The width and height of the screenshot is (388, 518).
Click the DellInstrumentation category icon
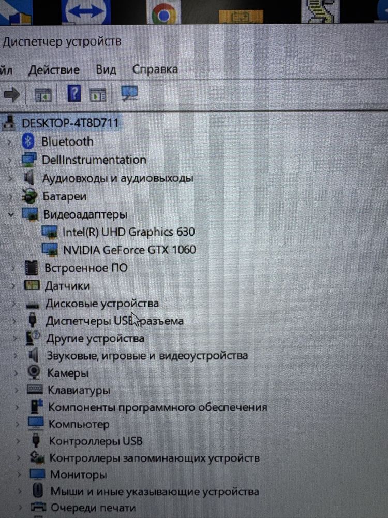pyautogui.click(x=28, y=160)
